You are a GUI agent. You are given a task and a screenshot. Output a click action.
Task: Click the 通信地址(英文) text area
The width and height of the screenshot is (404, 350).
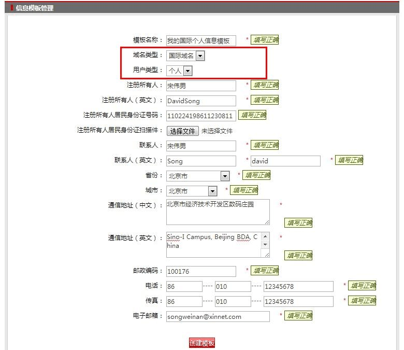[213, 244]
